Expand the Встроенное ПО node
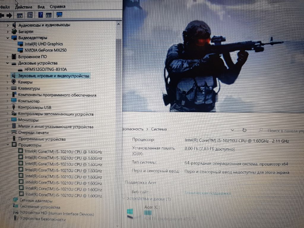Viewport: 304px width, 228px height. 7,57
